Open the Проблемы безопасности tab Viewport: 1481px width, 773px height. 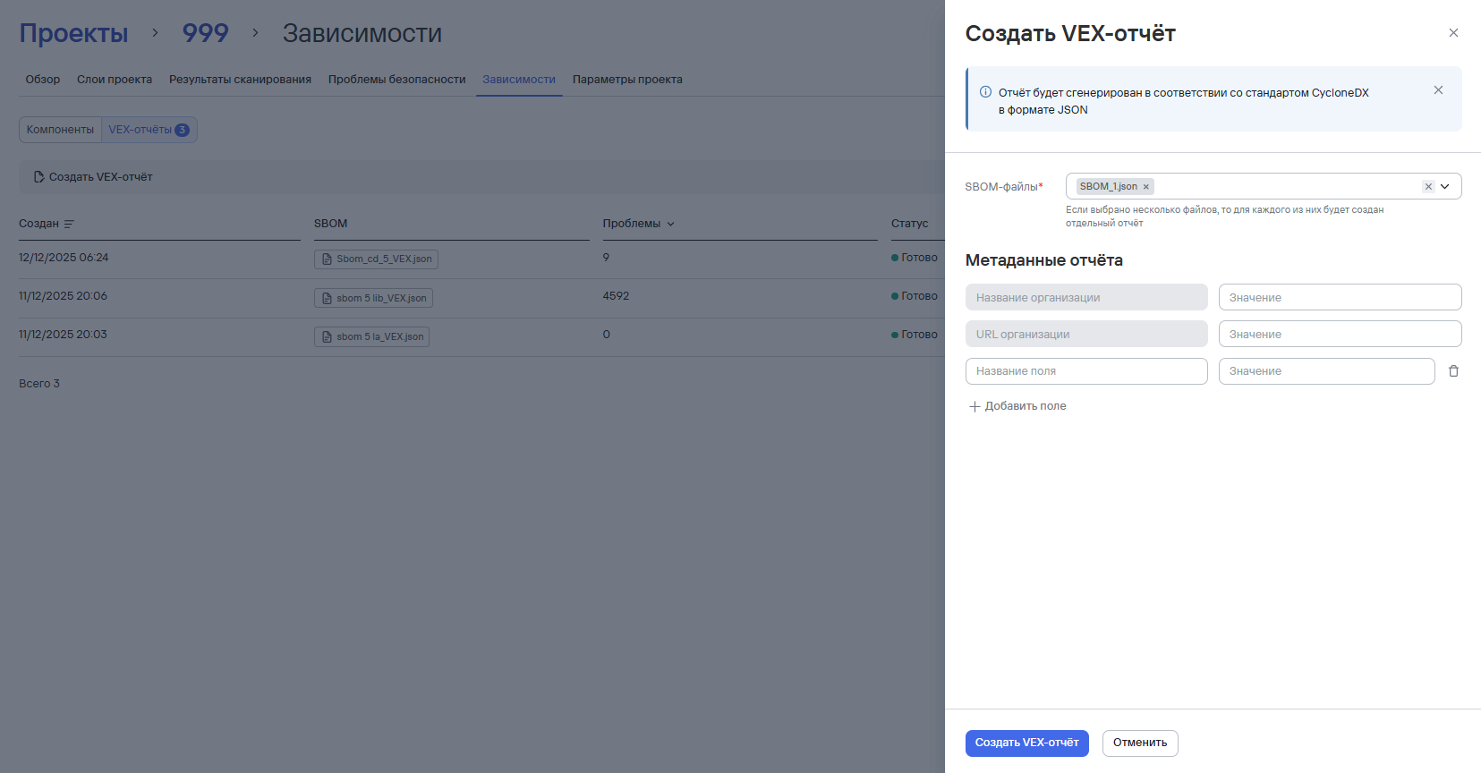(x=396, y=80)
